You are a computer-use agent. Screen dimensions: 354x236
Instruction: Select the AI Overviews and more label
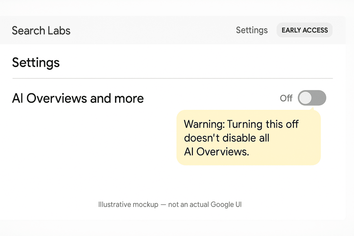coord(78,98)
